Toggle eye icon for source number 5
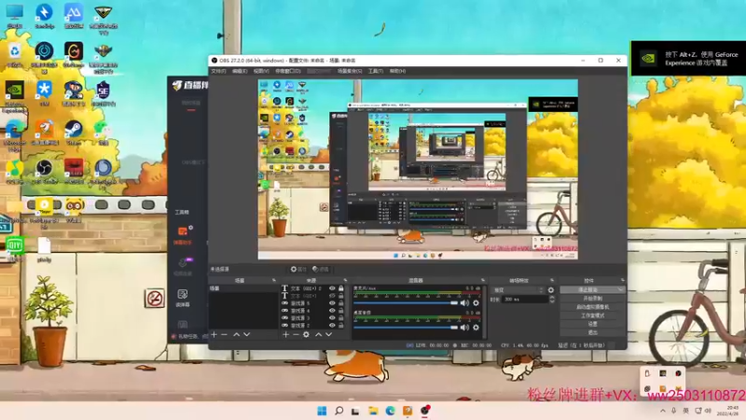The width and height of the screenshot is (746, 420). click(x=332, y=302)
